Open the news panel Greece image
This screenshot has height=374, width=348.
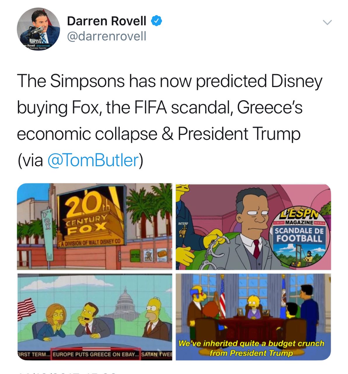[95, 317]
